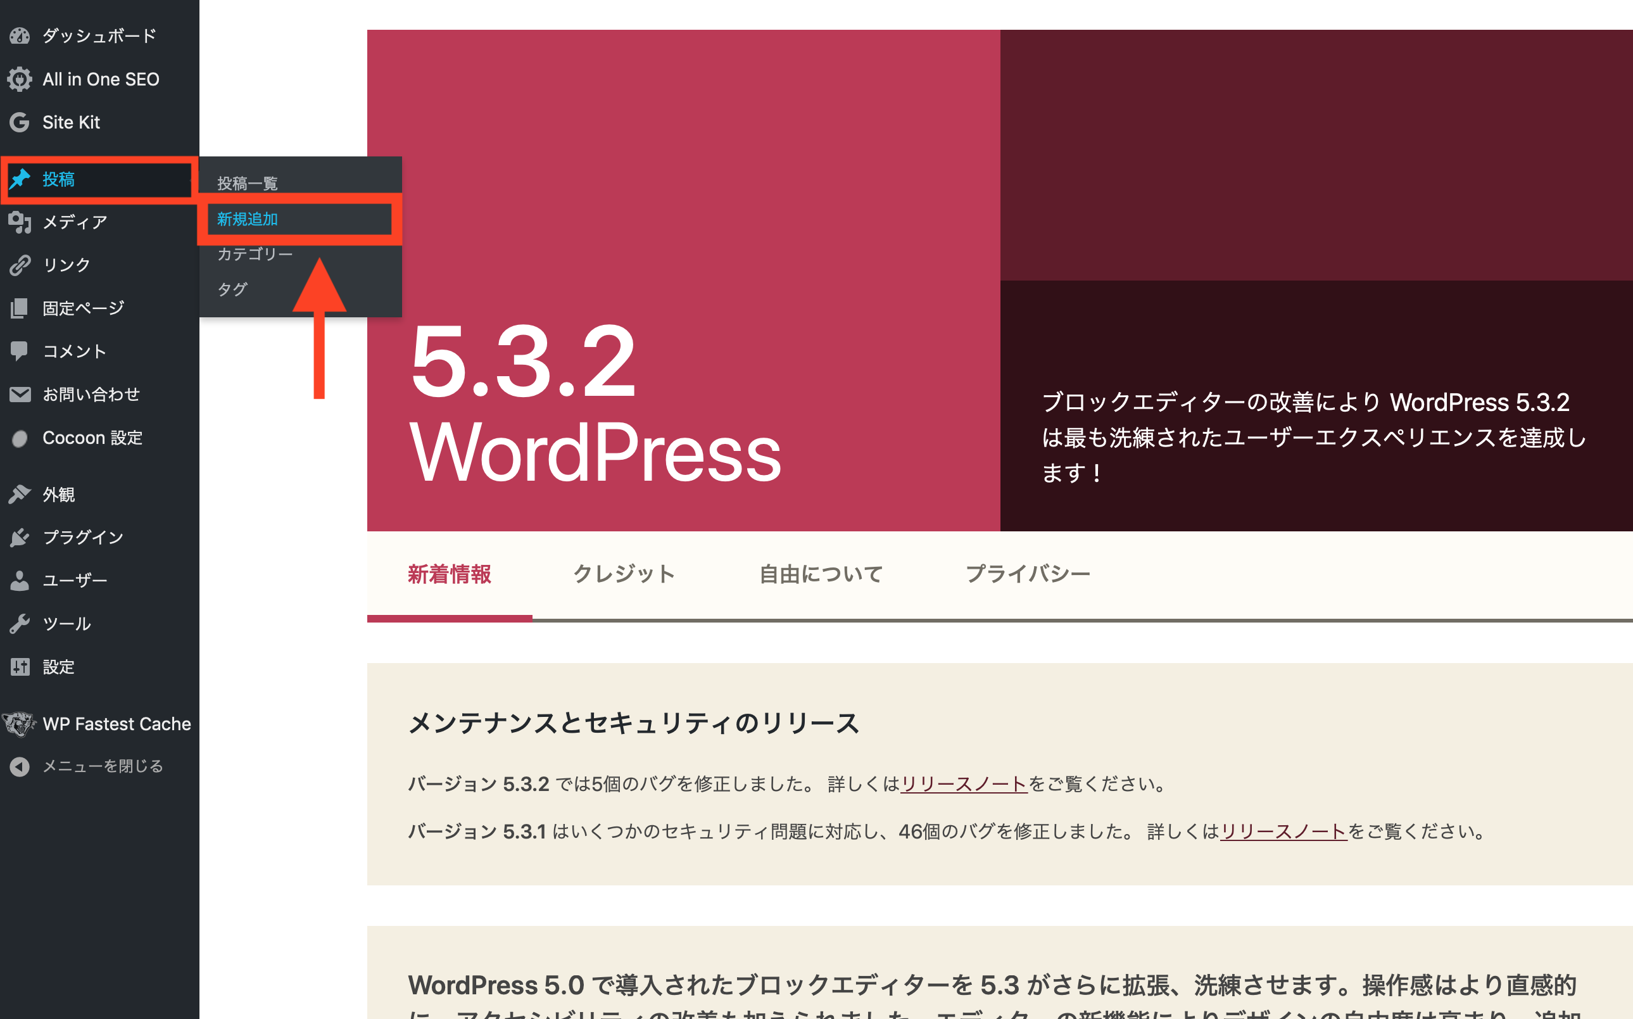Click the wrench icon beside ツール
The width and height of the screenshot is (1633, 1019).
[x=20, y=623]
